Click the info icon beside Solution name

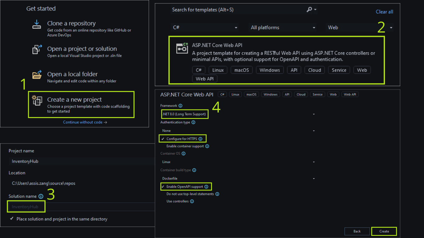click(41, 196)
